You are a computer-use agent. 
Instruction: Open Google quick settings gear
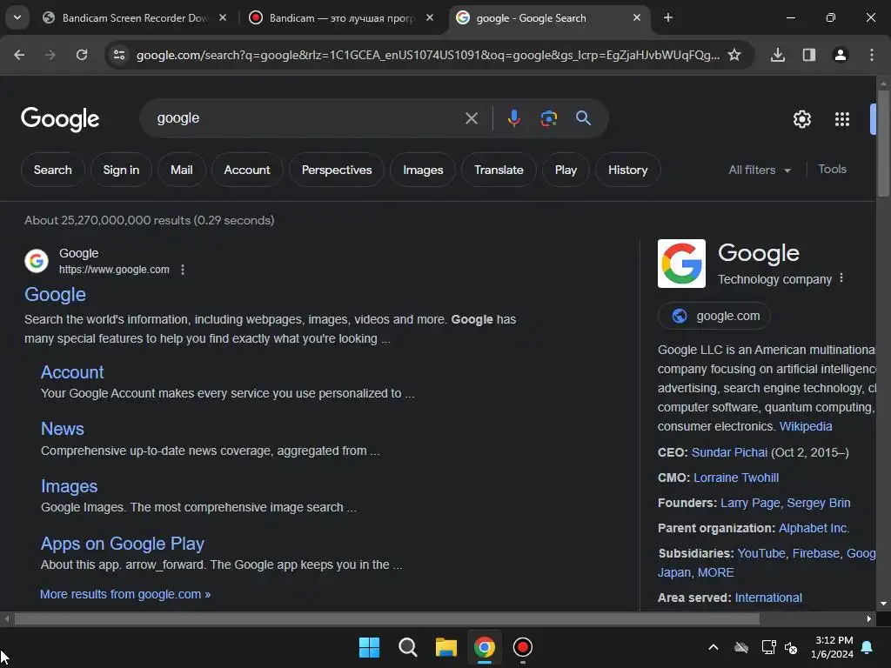[801, 119]
